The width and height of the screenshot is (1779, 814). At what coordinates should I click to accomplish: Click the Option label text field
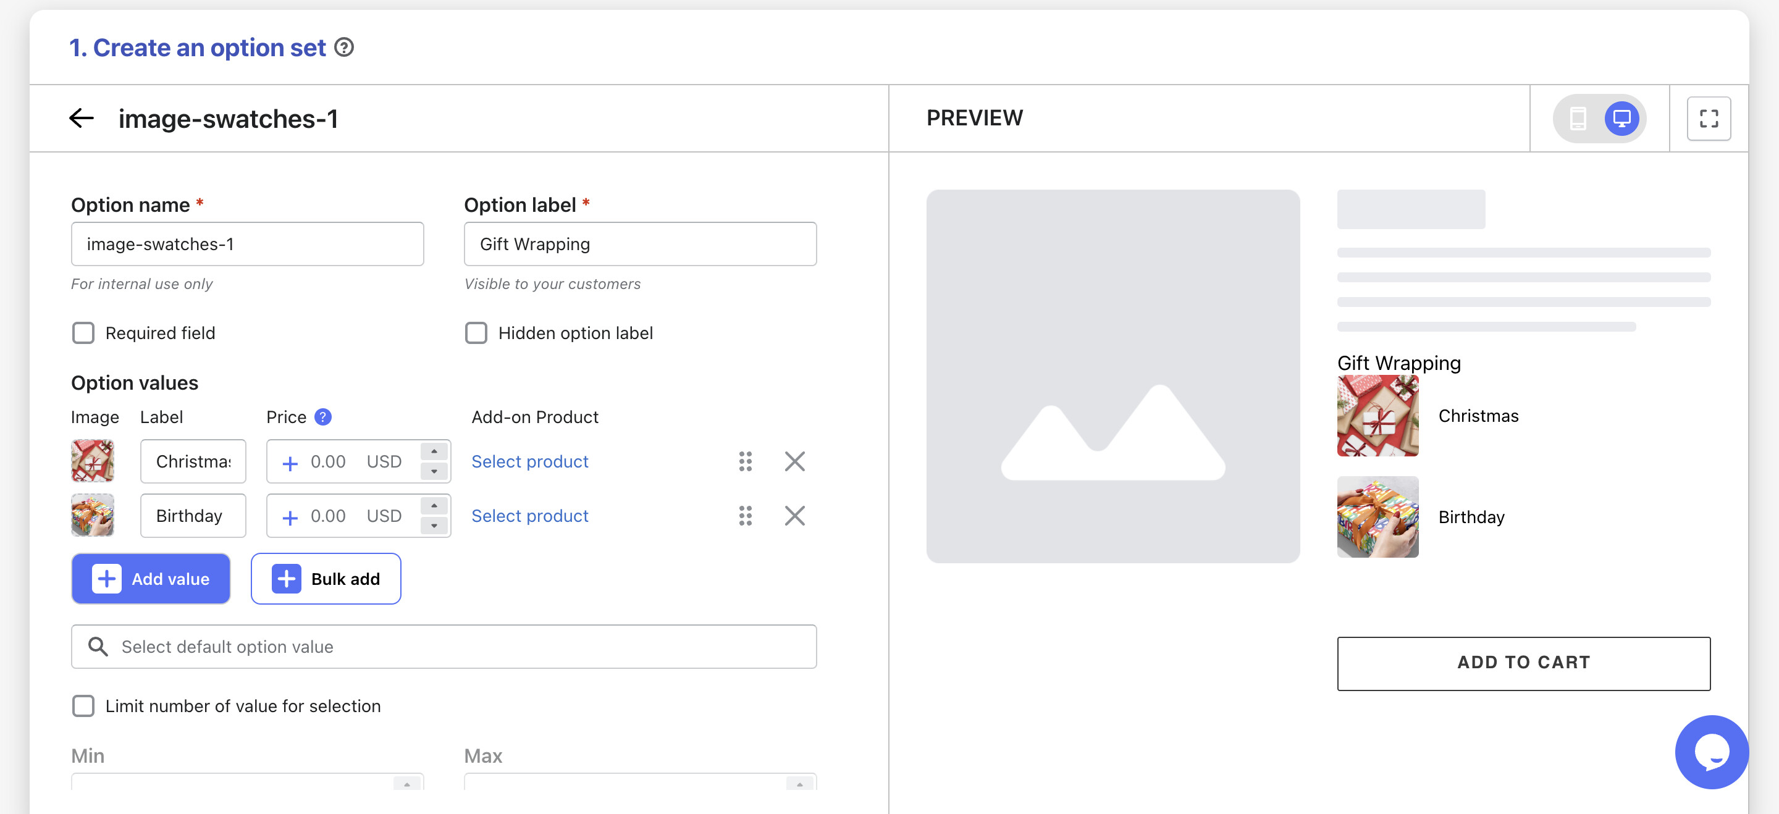[639, 244]
